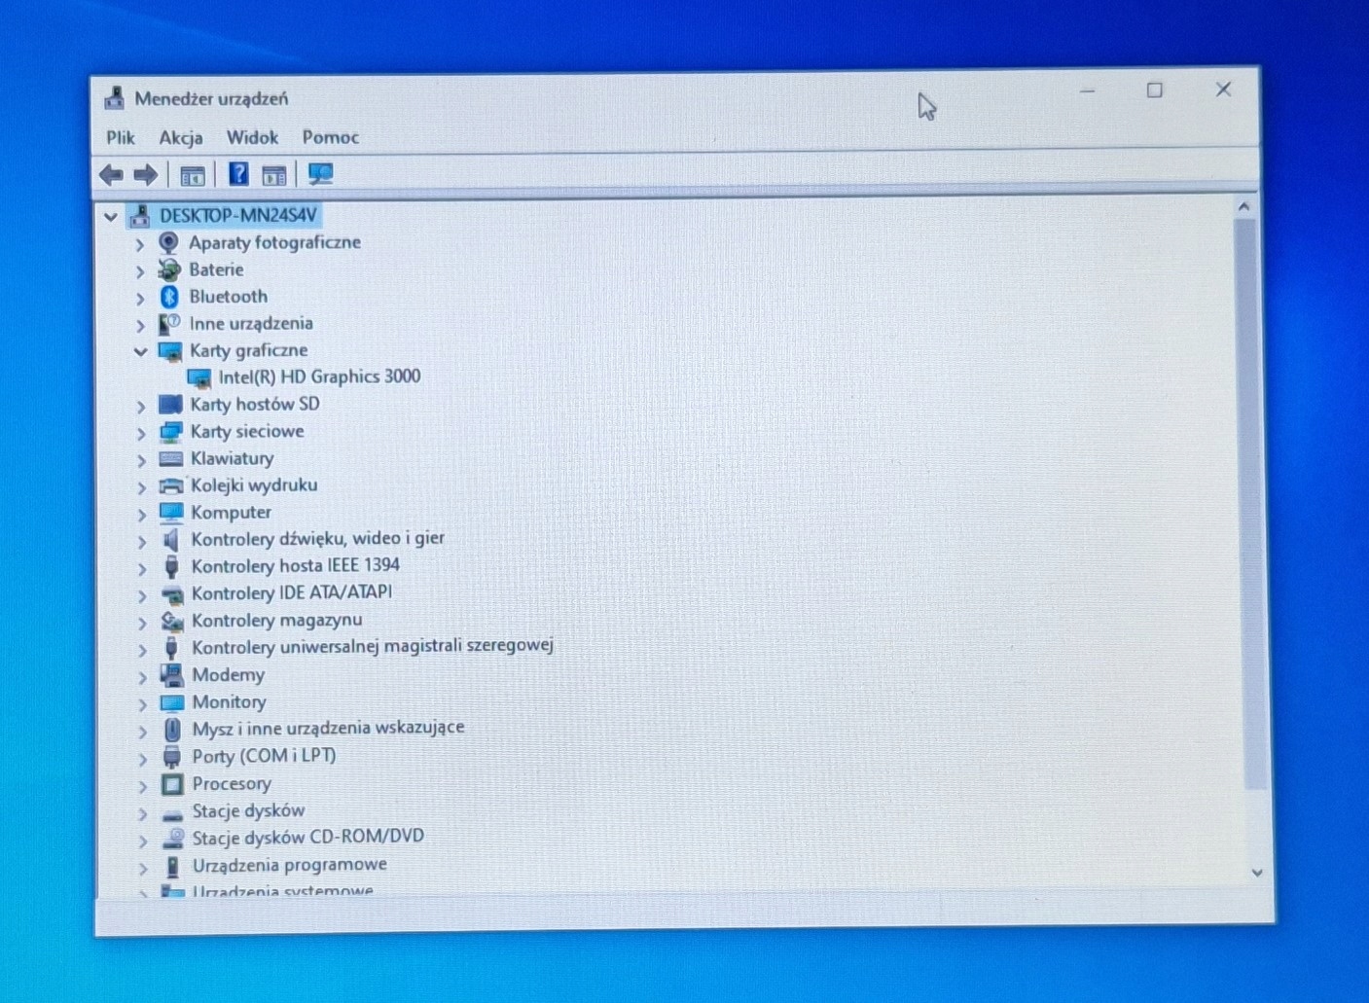Viewport: 1369px width, 1003px height.
Task: Click the Modemy category icon
Action: (x=172, y=675)
